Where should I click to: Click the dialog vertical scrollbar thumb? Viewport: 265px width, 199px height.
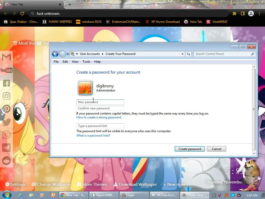pyautogui.click(x=254, y=109)
